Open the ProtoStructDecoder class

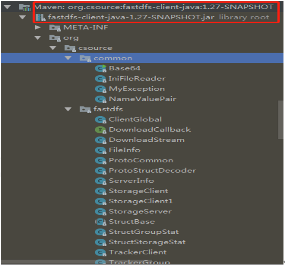point(152,171)
